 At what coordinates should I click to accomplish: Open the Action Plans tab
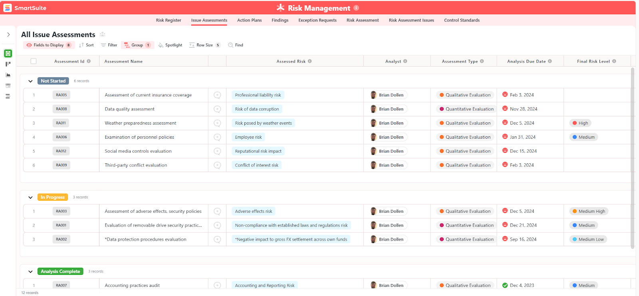[249, 20]
